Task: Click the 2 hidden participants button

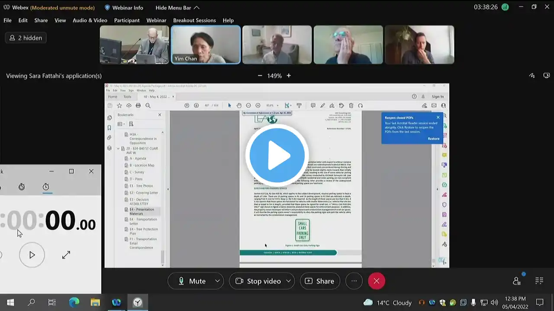Action: [x=26, y=38]
